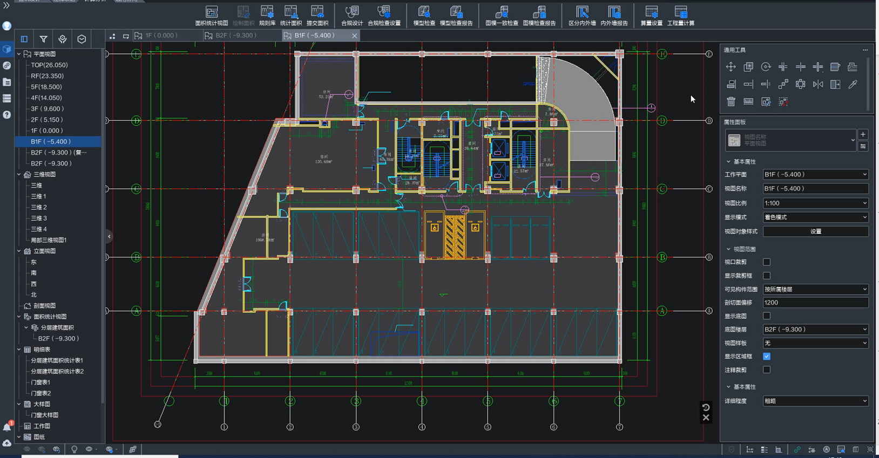
Task: Open 合规设计 tool
Action: (x=352, y=16)
